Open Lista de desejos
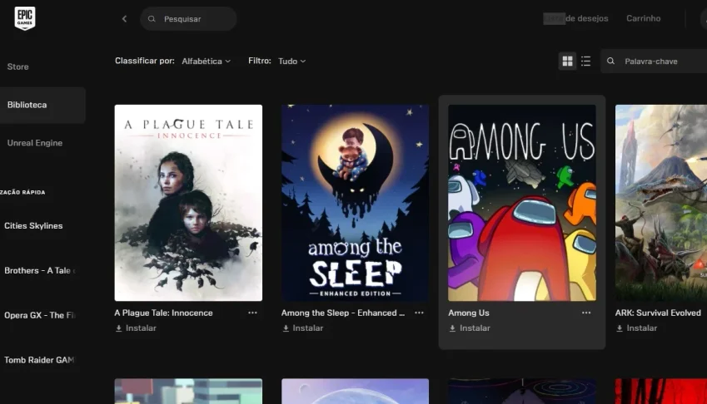Screen dimensions: 707x404 [x=575, y=18]
